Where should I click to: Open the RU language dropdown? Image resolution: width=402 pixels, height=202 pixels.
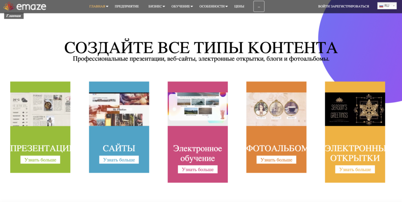click(387, 6)
